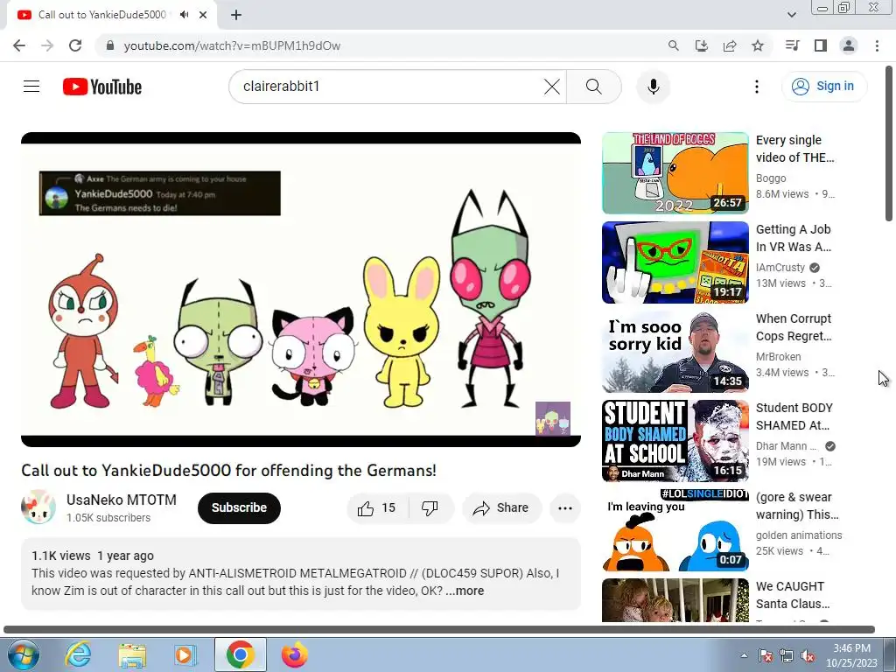Click channel watermark in video corner
Viewport: 896px width, 672px height.
(553, 418)
